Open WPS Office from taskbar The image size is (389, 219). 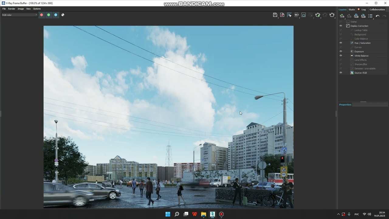click(x=194, y=214)
